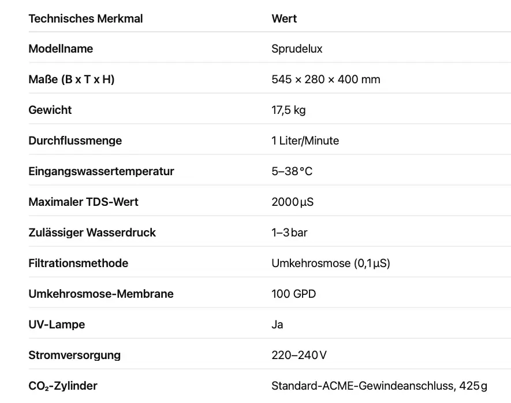Viewport: 511px width, 403px height.
Task: Click the "5–38 °C" temperature value
Action: click(x=292, y=171)
